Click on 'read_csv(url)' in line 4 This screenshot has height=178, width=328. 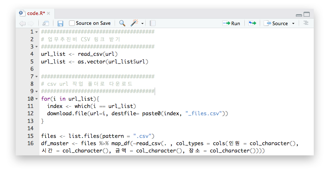coord(98,54)
